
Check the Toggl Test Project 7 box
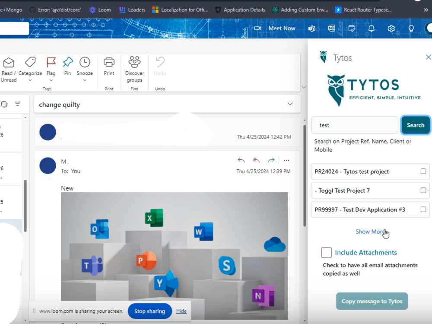[x=423, y=191]
